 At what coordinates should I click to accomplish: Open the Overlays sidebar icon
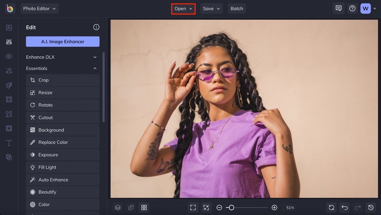click(9, 128)
